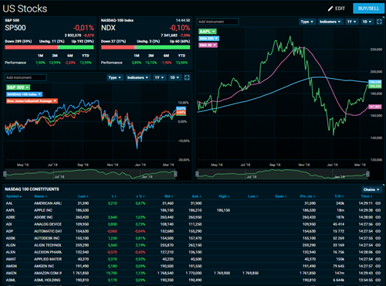
Task: Open the chain icon for the ASML row
Action: click(x=378, y=280)
